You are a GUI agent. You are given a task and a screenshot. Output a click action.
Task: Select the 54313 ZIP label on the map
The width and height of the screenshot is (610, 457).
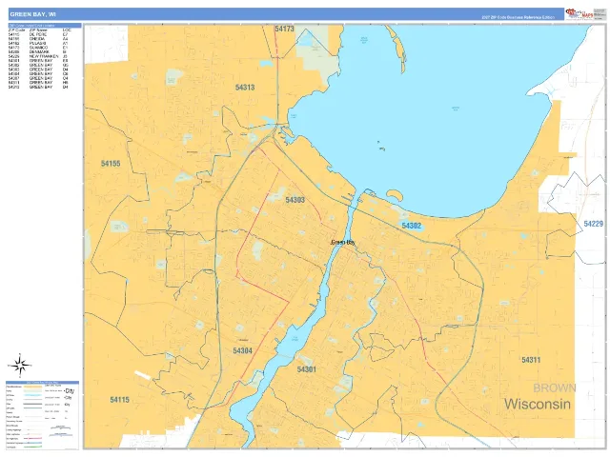pyautogui.click(x=245, y=88)
